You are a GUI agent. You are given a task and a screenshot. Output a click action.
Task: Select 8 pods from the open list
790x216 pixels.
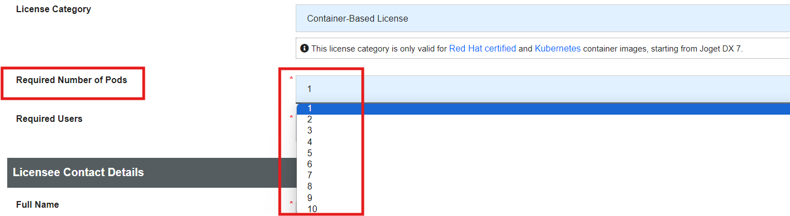(x=543, y=187)
